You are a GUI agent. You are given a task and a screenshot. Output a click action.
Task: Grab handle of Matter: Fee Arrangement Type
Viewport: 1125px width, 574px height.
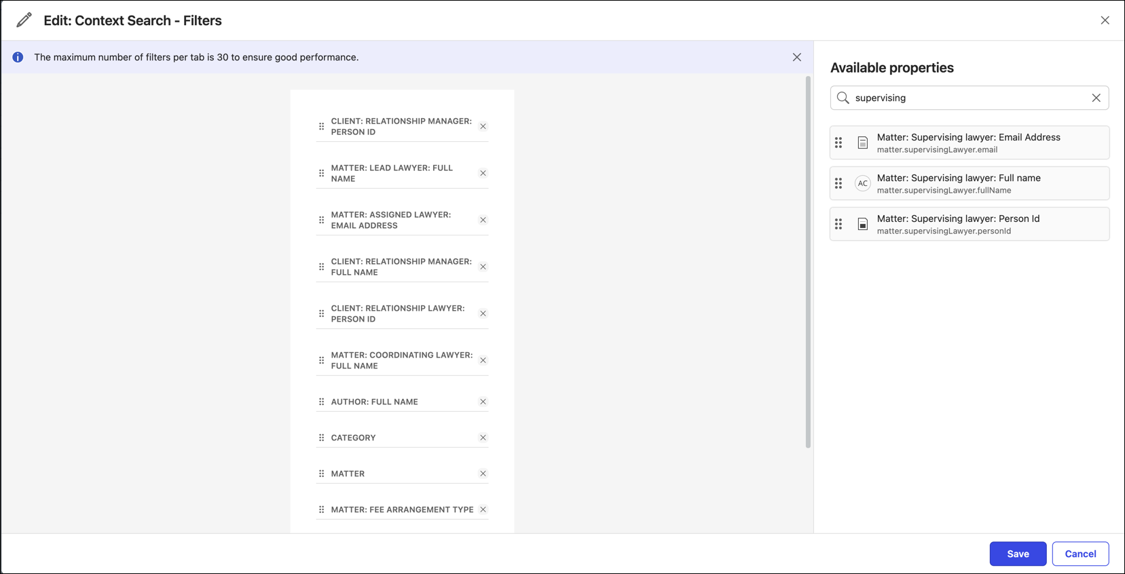click(321, 510)
